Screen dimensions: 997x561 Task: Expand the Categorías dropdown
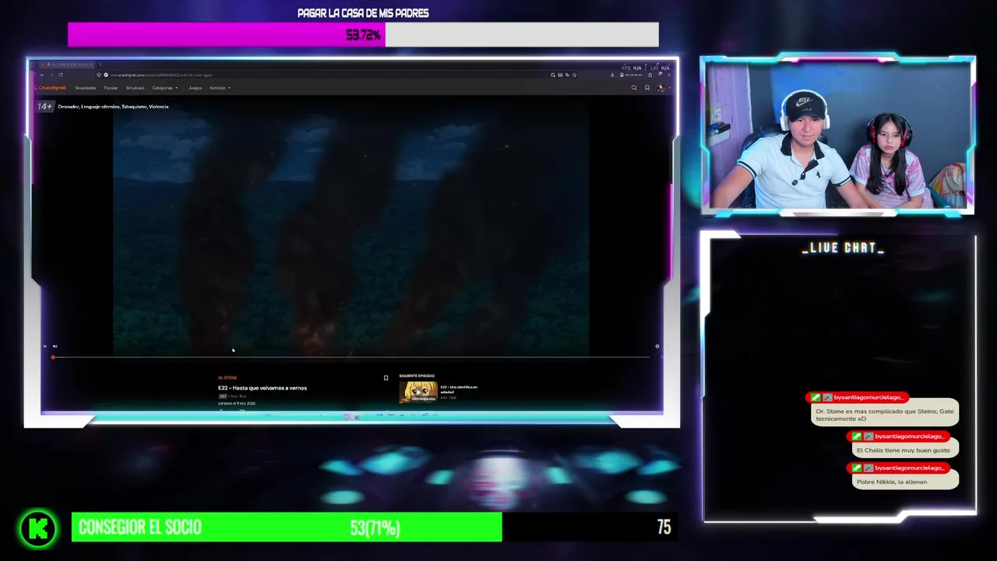point(165,88)
